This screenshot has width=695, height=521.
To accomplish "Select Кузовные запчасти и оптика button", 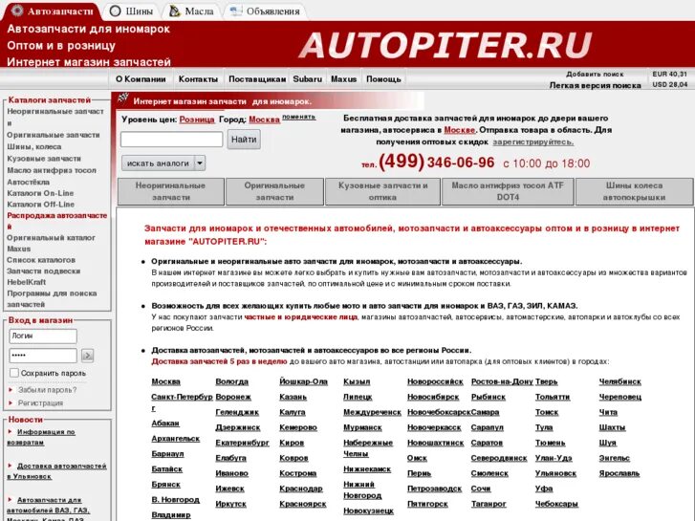I will 383,191.
